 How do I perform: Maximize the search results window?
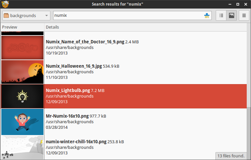click(238, 4)
